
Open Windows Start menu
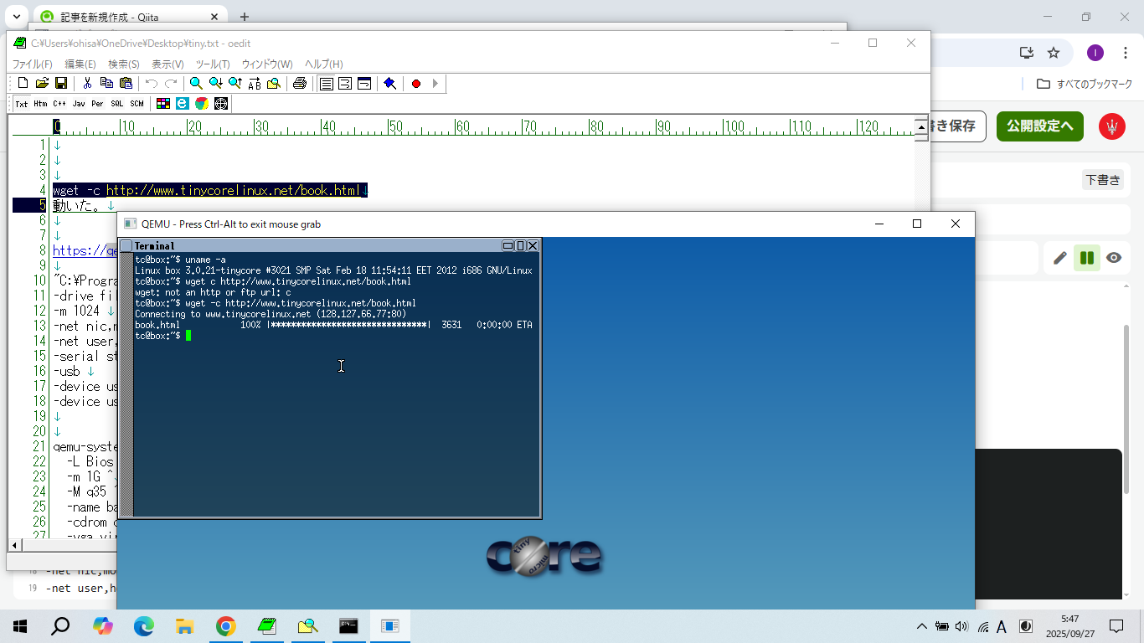[20, 626]
